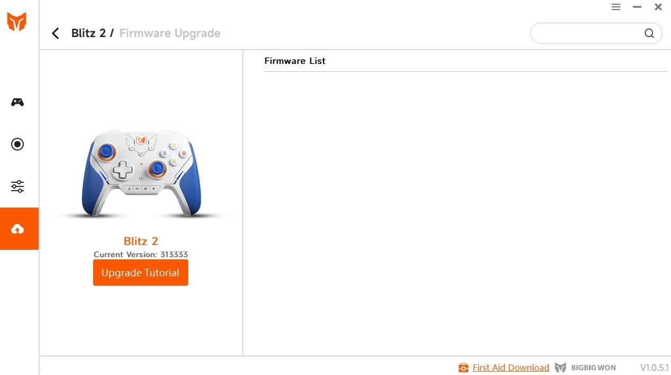Image resolution: width=671 pixels, height=375 pixels.
Task: Open the gamepad devices sidebar tab
Action: tap(17, 102)
